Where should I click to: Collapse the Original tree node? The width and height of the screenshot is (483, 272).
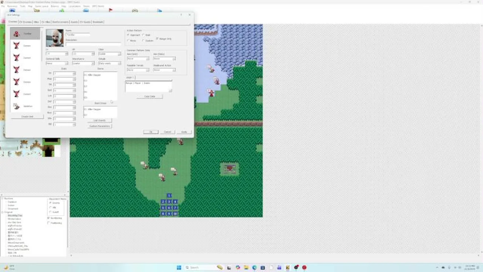[x=2, y=212]
